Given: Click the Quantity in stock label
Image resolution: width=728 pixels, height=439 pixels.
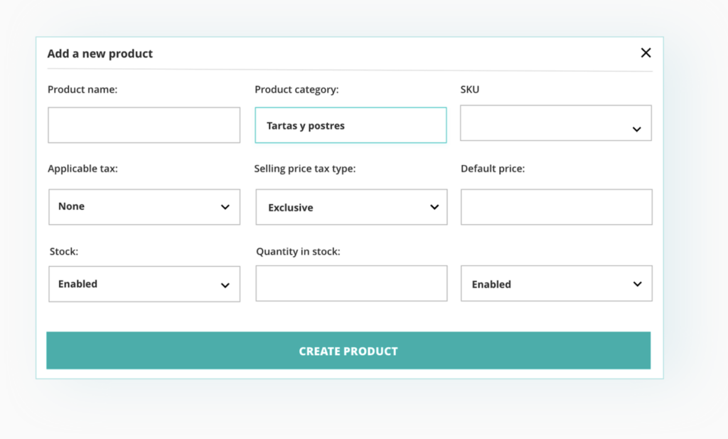Looking at the screenshot, I should click(298, 252).
